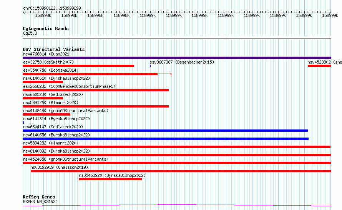The width and height of the screenshot is (342, 210).
Task: Click the magenta RSPH3 gene track line
Action: 177,205
